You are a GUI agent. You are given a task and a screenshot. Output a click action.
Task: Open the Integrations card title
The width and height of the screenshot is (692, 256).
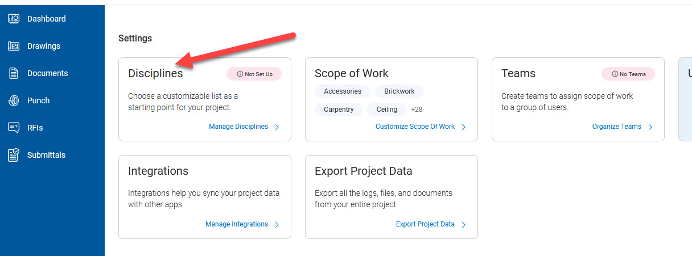[x=158, y=171]
